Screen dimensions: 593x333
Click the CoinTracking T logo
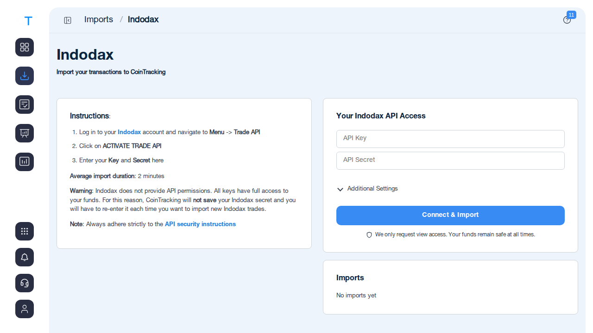28,21
